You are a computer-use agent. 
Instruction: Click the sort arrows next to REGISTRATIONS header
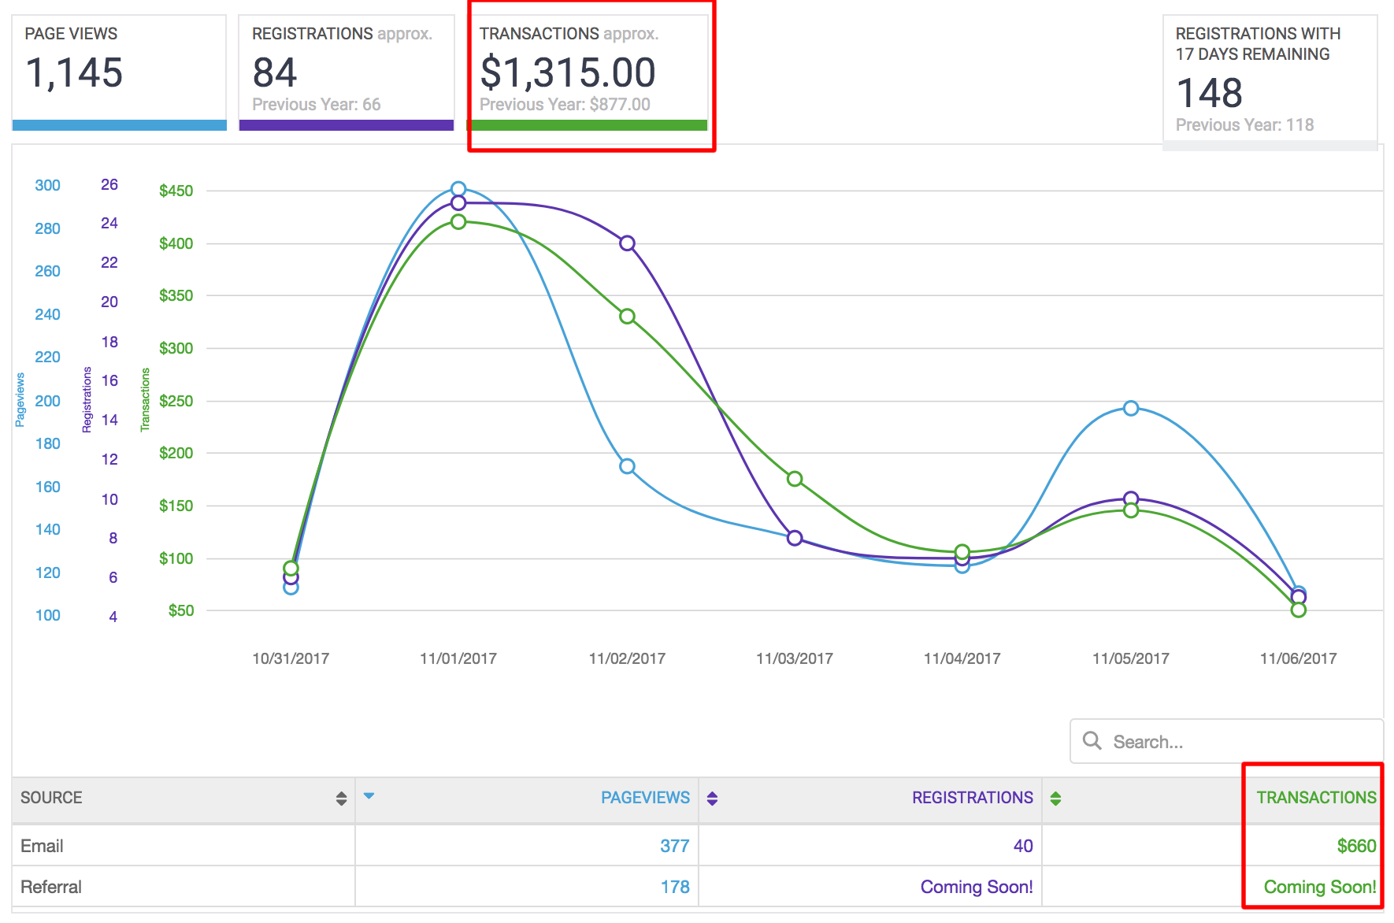1055,798
